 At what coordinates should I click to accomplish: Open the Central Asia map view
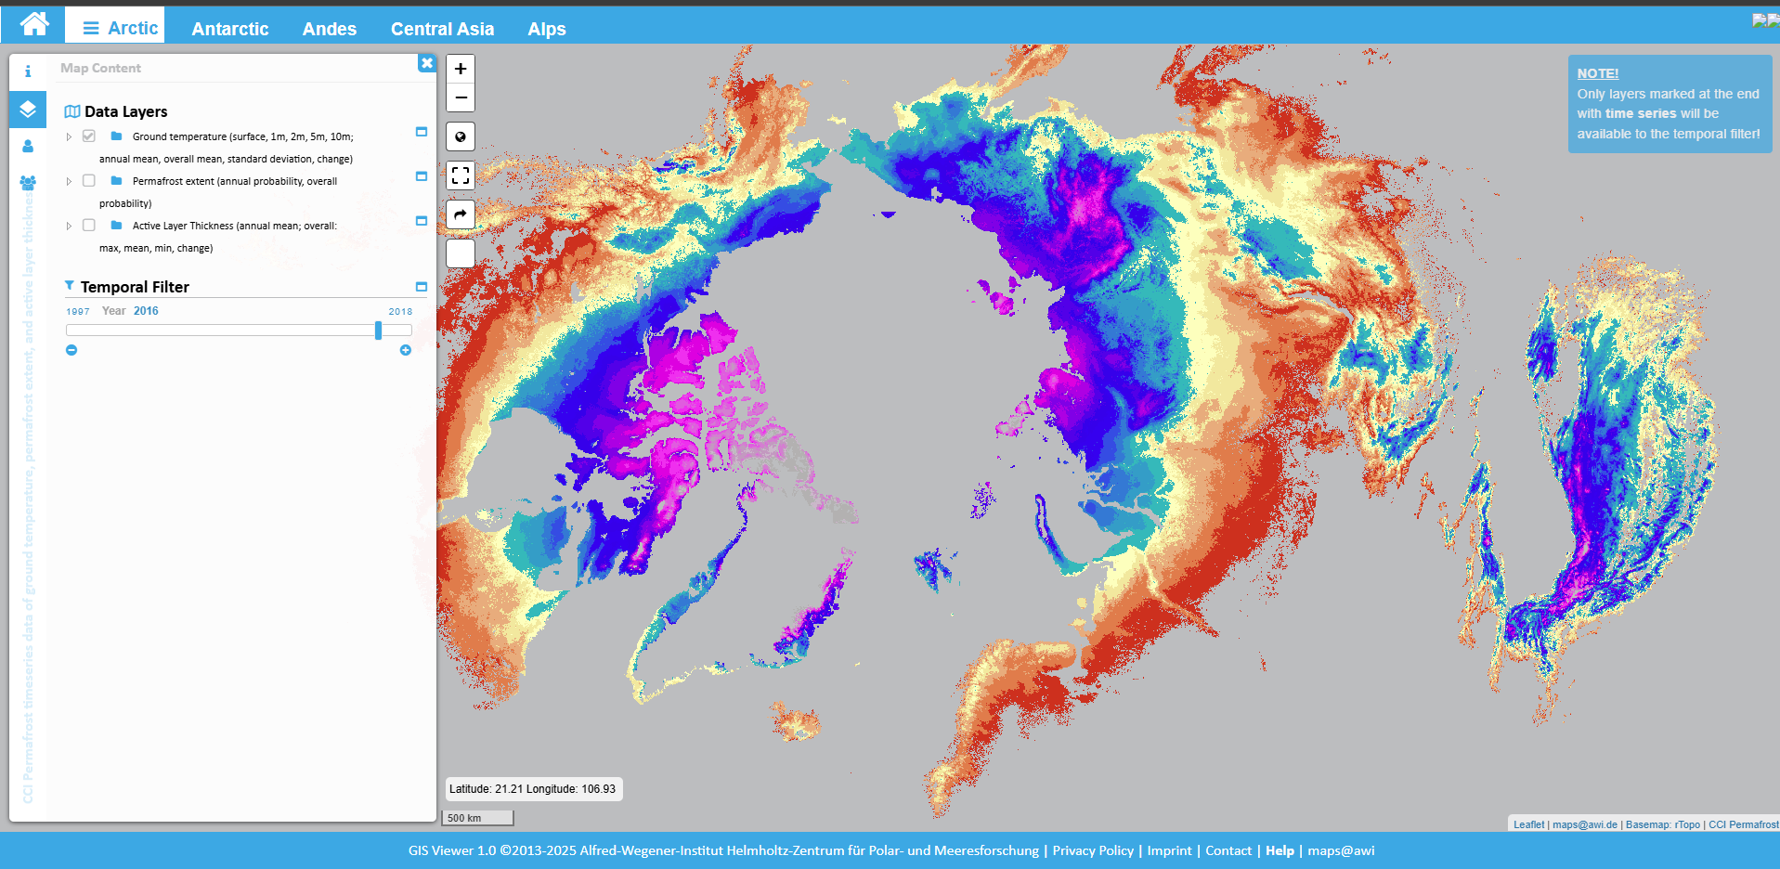coord(443,29)
